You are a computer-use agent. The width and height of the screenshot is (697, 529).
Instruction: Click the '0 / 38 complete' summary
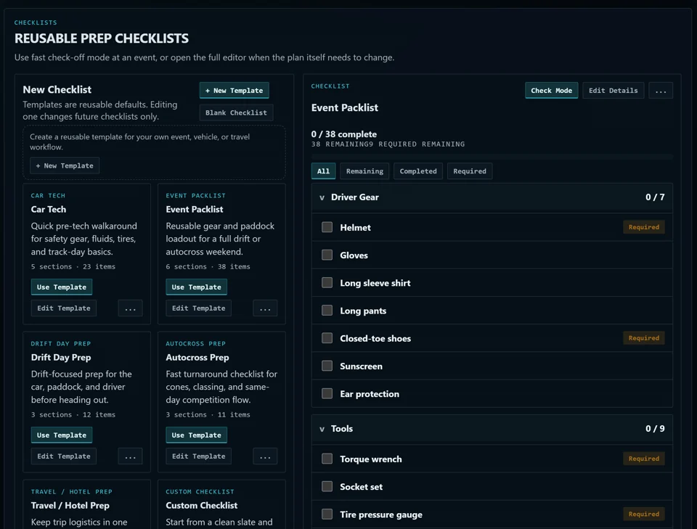point(344,134)
